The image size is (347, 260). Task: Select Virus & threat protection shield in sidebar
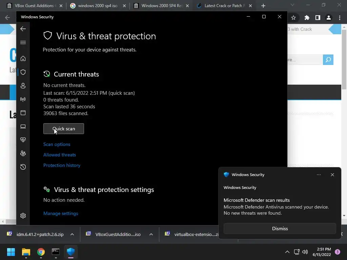coord(23,72)
